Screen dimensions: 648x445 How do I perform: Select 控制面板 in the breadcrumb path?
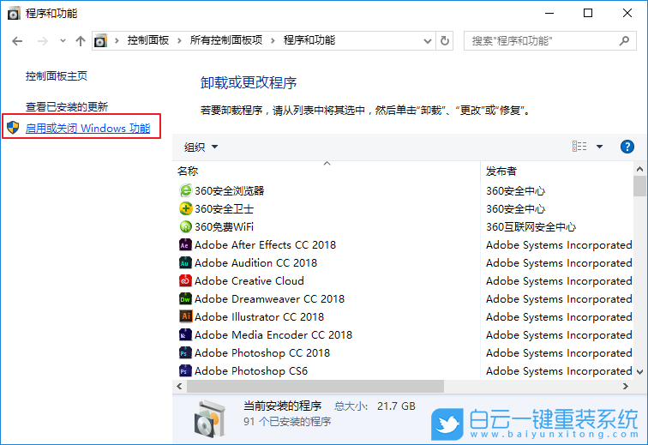tap(148, 40)
